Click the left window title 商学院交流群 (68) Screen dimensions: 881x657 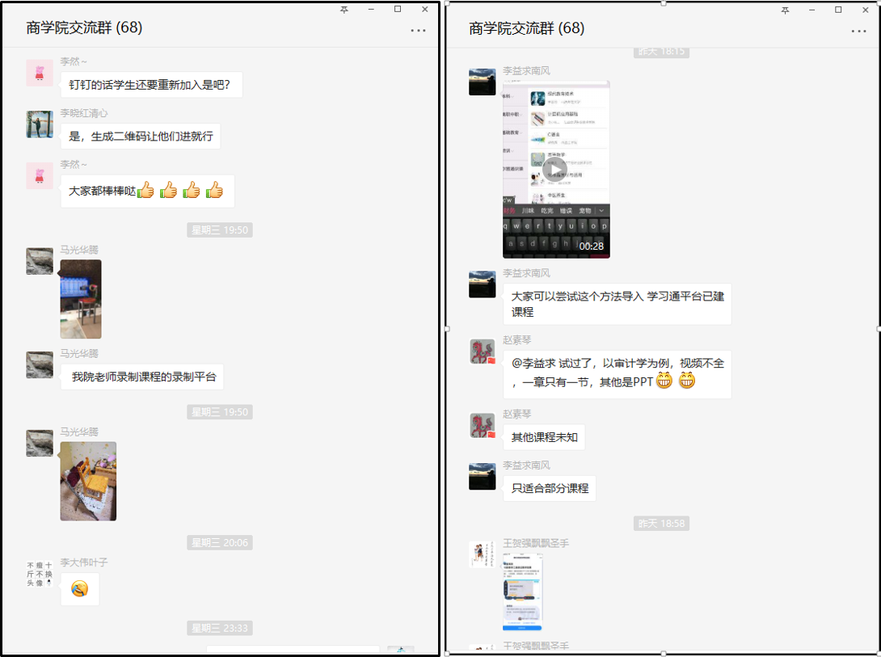[x=84, y=27]
